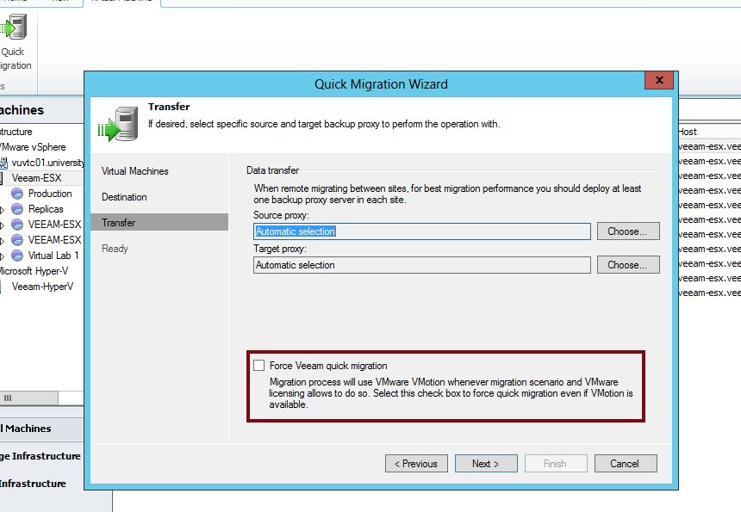The height and width of the screenshot is (512, 741).
Task: Select Production in the tree
Action: pyautogui.click(x=50, y=194)
